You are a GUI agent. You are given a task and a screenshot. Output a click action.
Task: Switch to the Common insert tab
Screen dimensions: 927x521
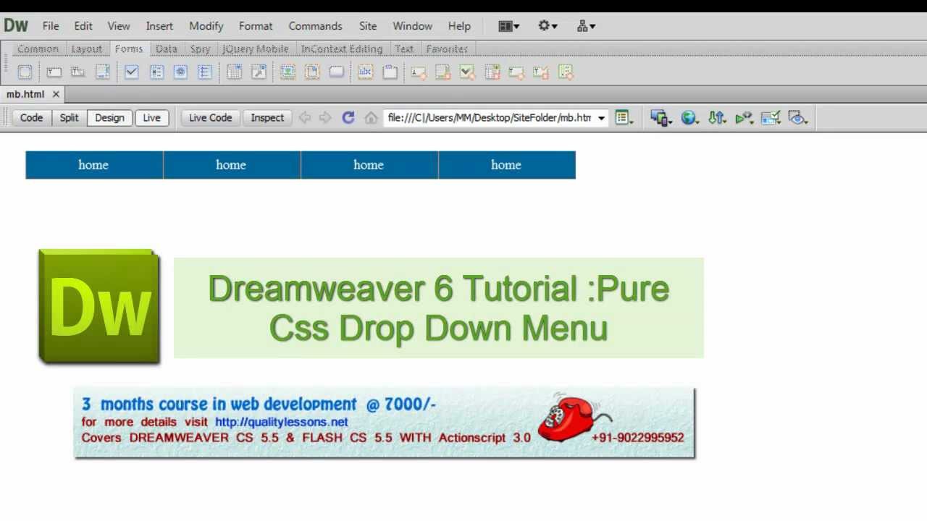tap(38, 48)
